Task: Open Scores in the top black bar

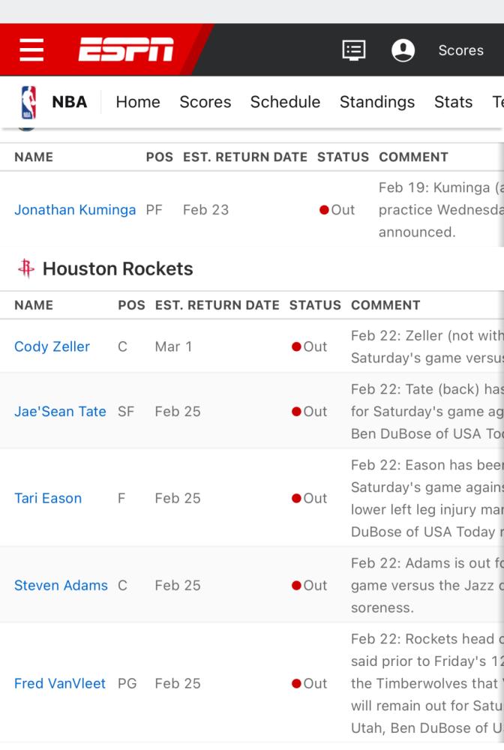Action: [x=461, y=50]
